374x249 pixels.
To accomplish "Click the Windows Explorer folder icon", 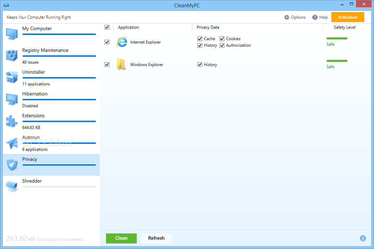I will coord(122,65).
